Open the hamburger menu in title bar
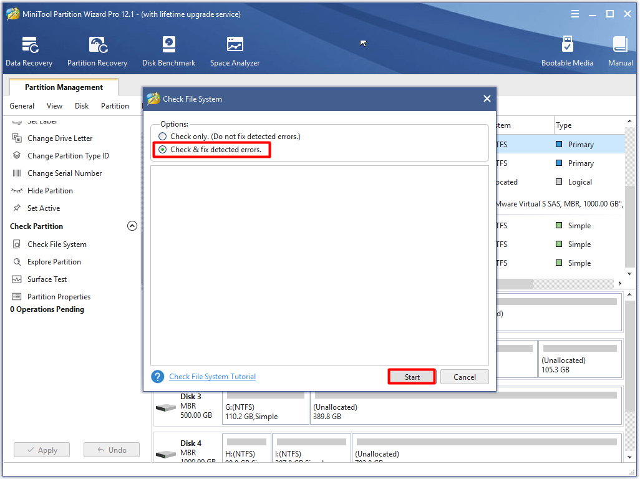640x479 pixels. click(575, 14)
